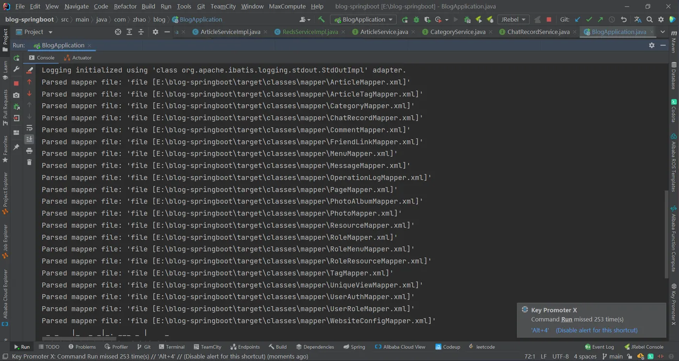The width and height of the screenshot is (679, 361).
Task: Click pin tab icon in Run sidebar
Action: [16, 147]
